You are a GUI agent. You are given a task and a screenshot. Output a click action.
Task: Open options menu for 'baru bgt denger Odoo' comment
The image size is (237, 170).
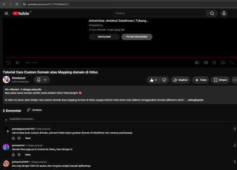tap(235, 162)
